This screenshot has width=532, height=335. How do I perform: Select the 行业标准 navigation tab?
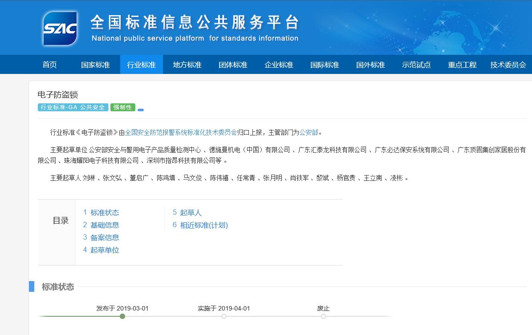click(x=141, y=65)
